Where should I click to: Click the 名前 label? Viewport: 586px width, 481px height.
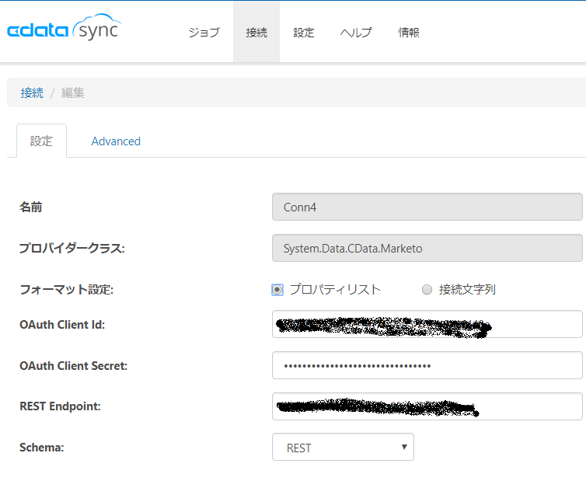(30, 207)
